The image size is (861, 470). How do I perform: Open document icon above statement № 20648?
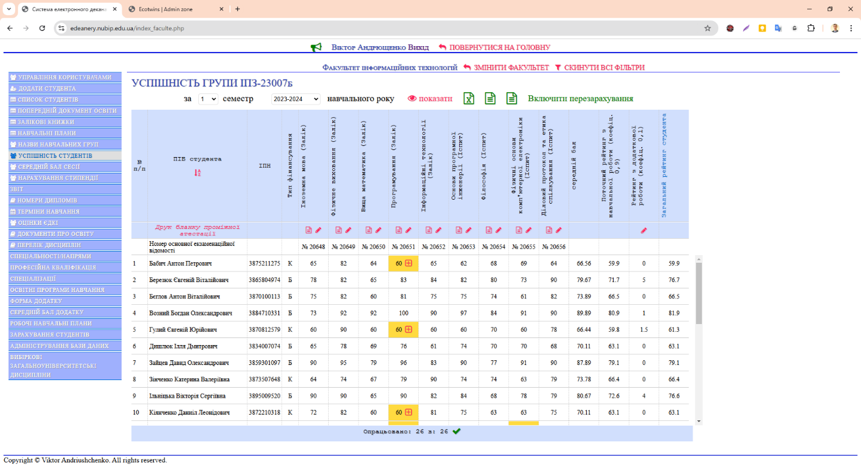[309, 230]
